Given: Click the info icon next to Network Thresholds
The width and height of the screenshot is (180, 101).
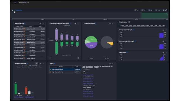Looking at the screenshot, I should 27,63.
